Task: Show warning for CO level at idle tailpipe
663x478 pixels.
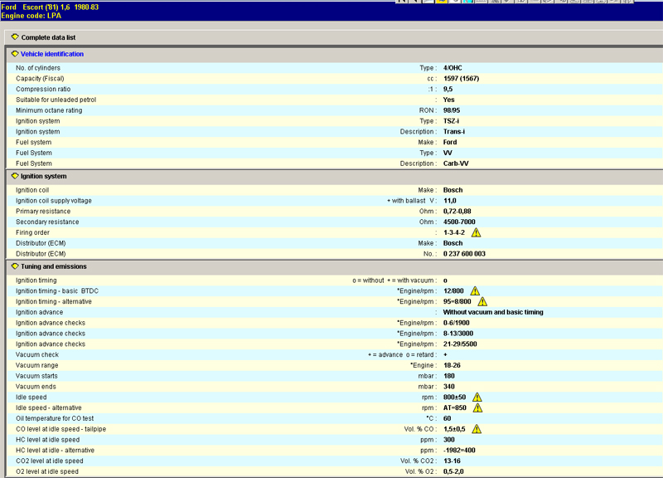Action: (x=477, y=429)
